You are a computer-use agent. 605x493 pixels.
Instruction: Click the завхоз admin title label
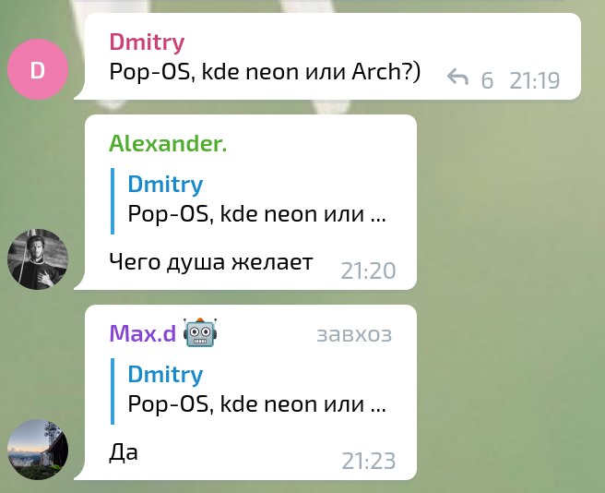[354, 334]
